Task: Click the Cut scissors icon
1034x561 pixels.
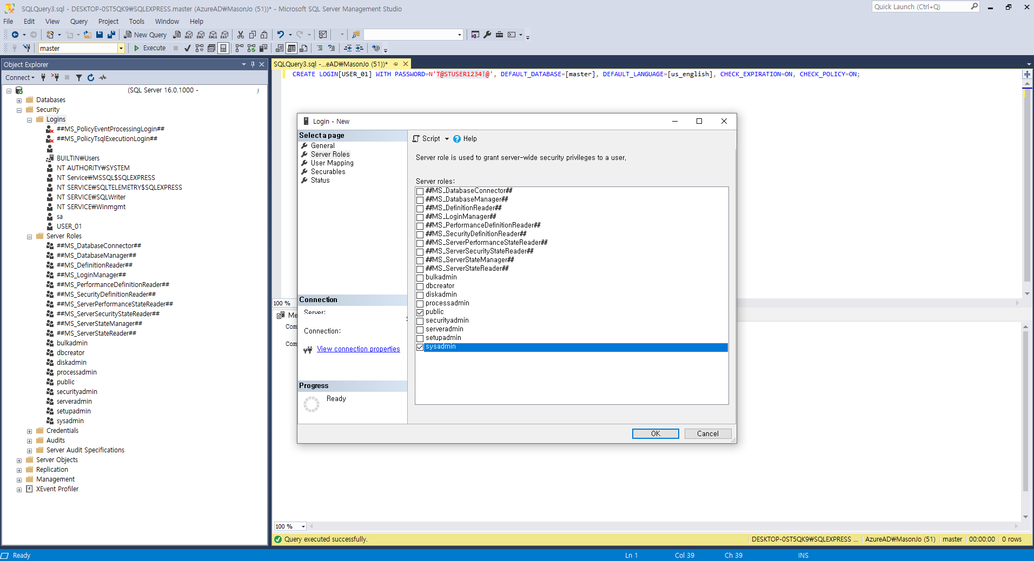Action: tap(241, 35)
